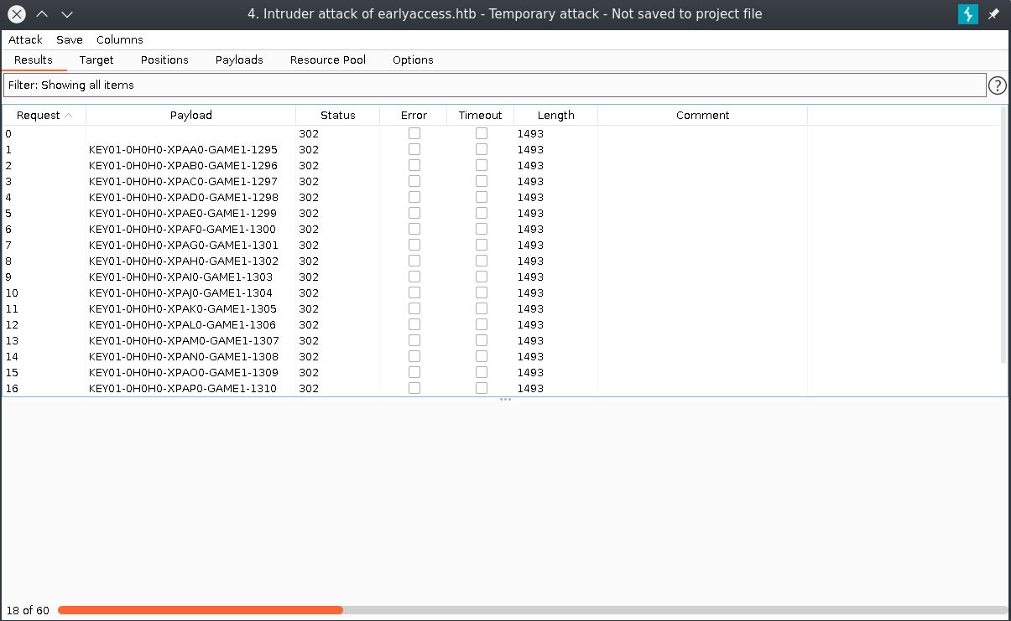Viewport: 1011px width, 621px height.
Task: Click the down arrow in title bar
Action: click(67, 14)
